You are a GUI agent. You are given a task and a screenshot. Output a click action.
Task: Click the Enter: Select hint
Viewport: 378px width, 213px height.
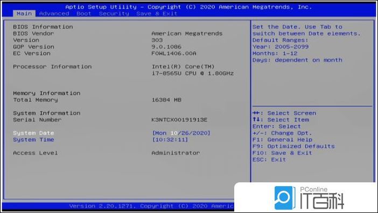click(x=277, y=126)
